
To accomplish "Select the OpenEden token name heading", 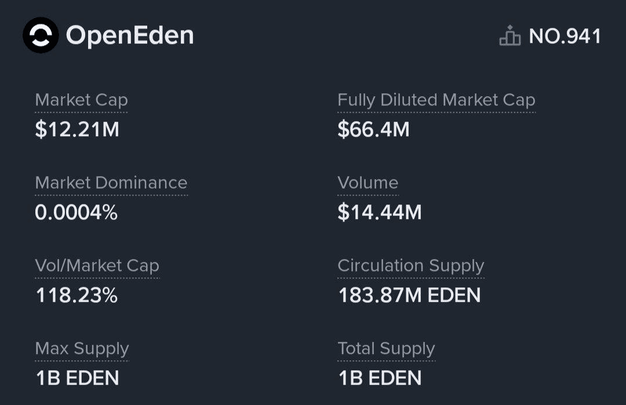I will coord(130,36).
